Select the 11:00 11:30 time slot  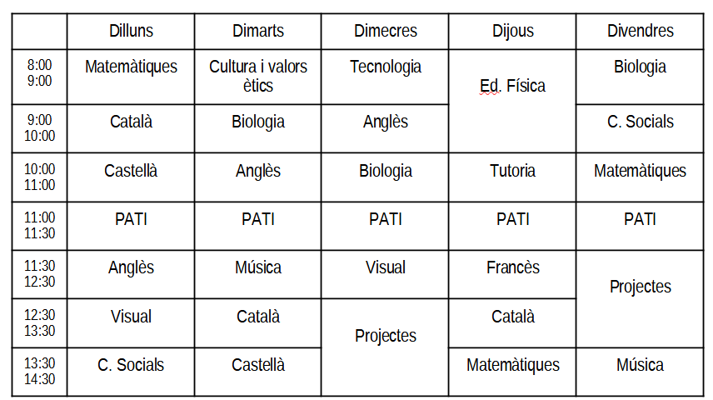pos(39,226)
